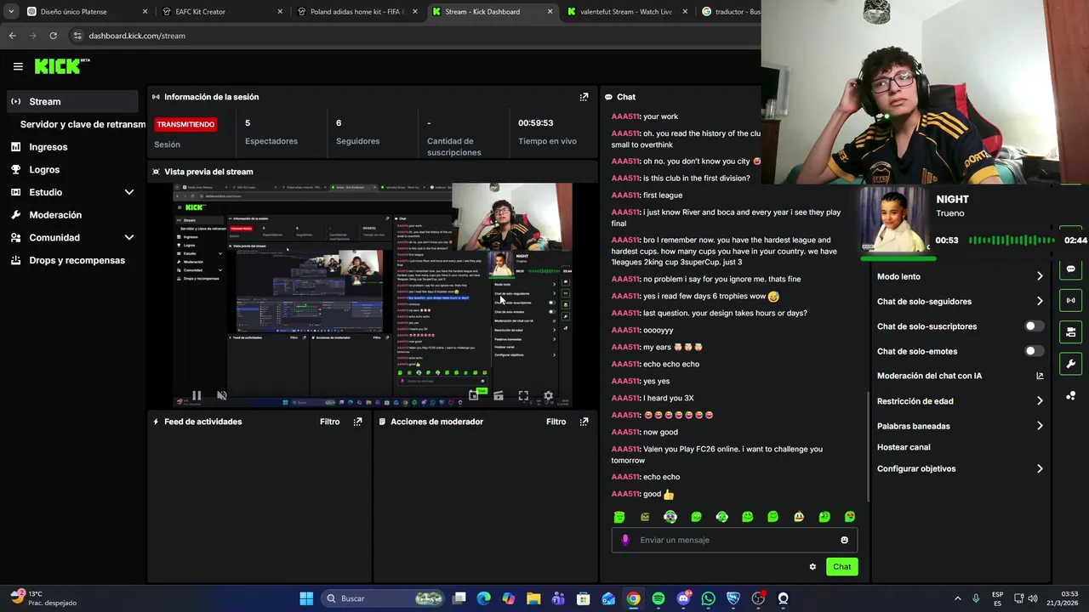Unmute the stream preview audio
1089x612 pixels.
coord(222,395)
